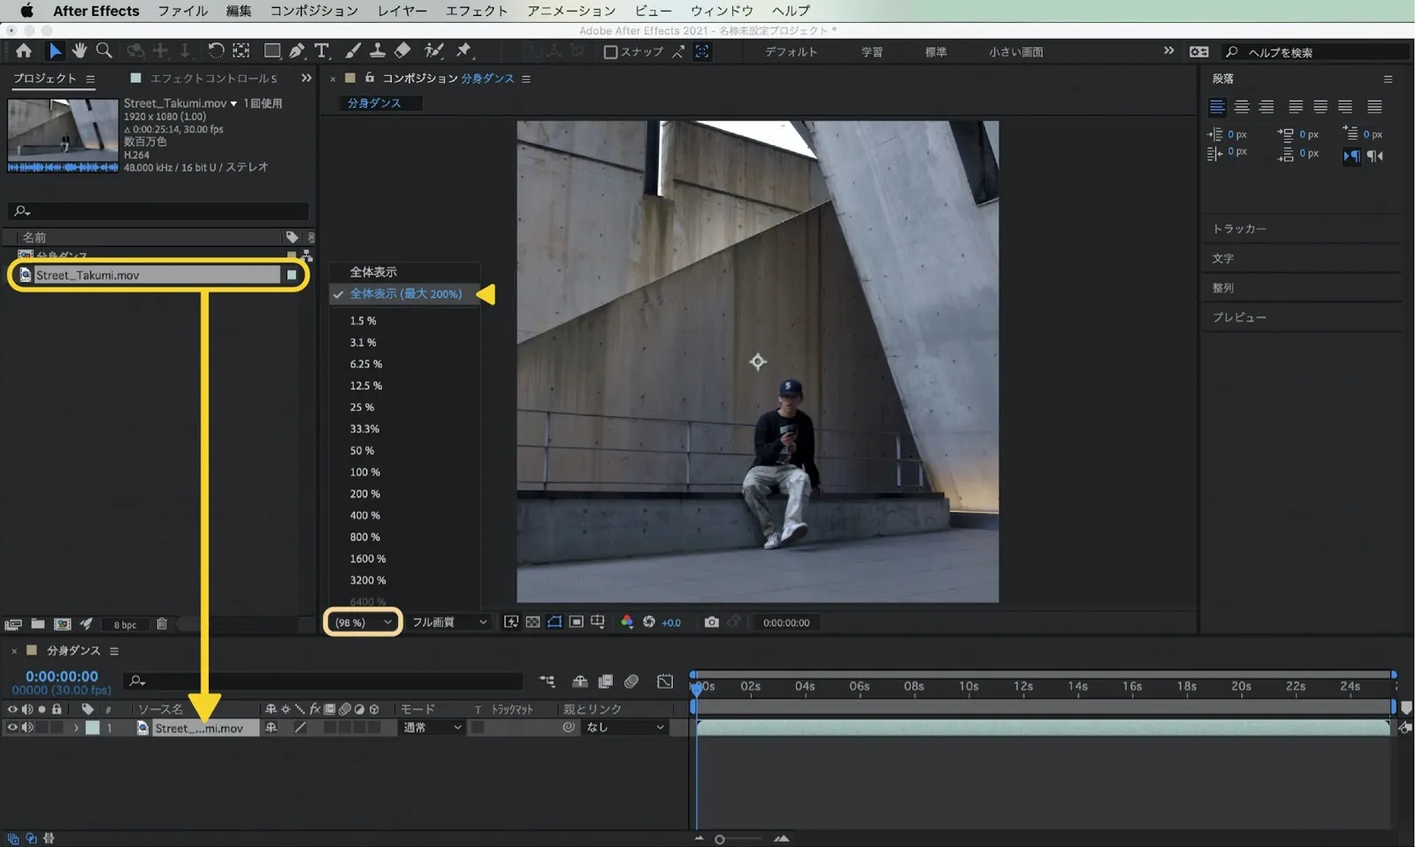Toggle video eye for Street layer
Viewport: 1415px width, 847px height.
(12, 728)
